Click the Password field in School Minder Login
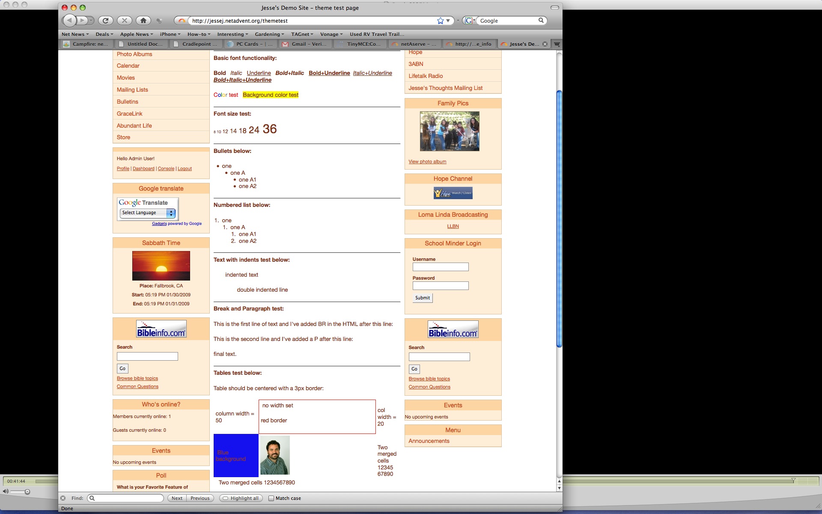The width and height of the screenshot is (822, 514). [x=441, y=286]
